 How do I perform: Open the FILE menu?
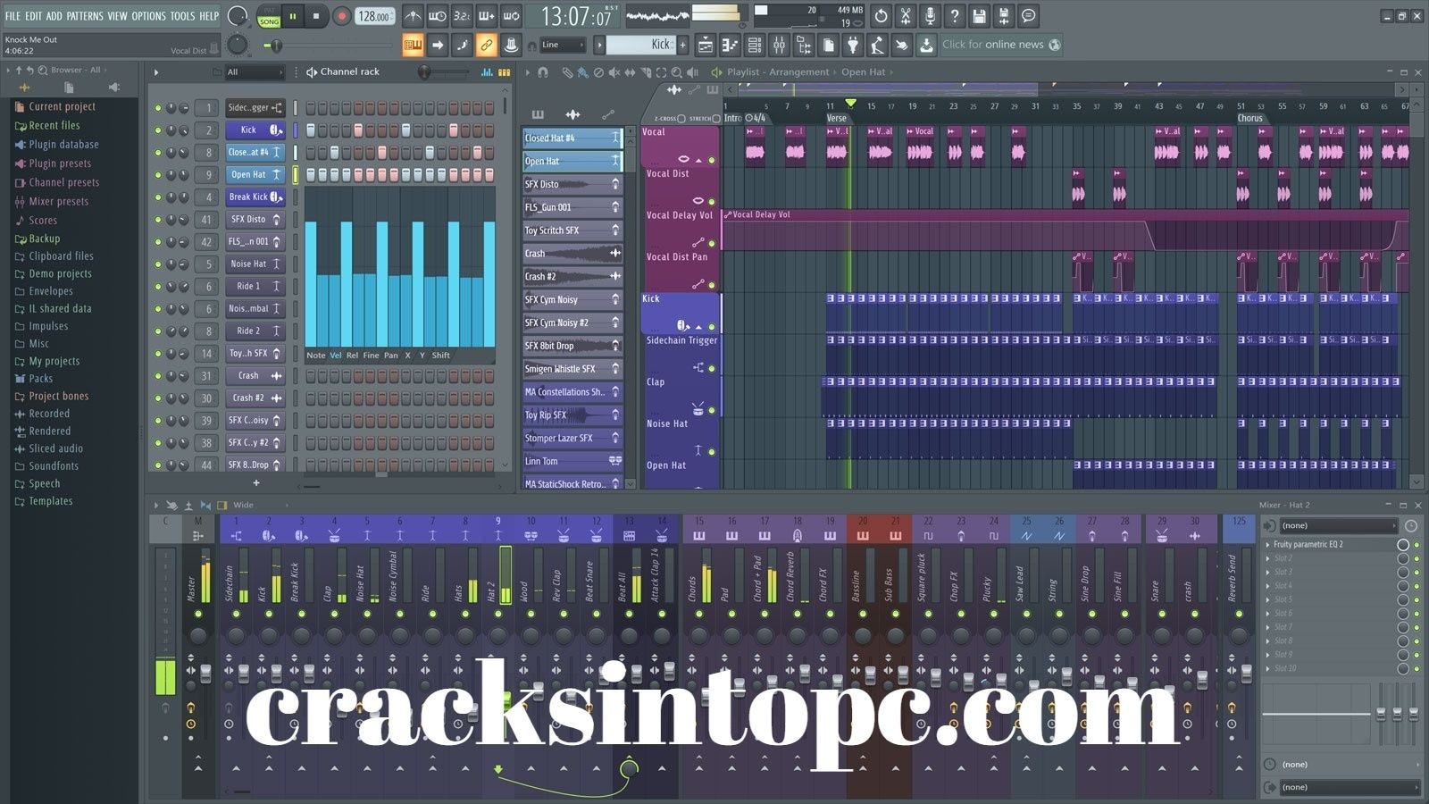(x=13, y=16)
